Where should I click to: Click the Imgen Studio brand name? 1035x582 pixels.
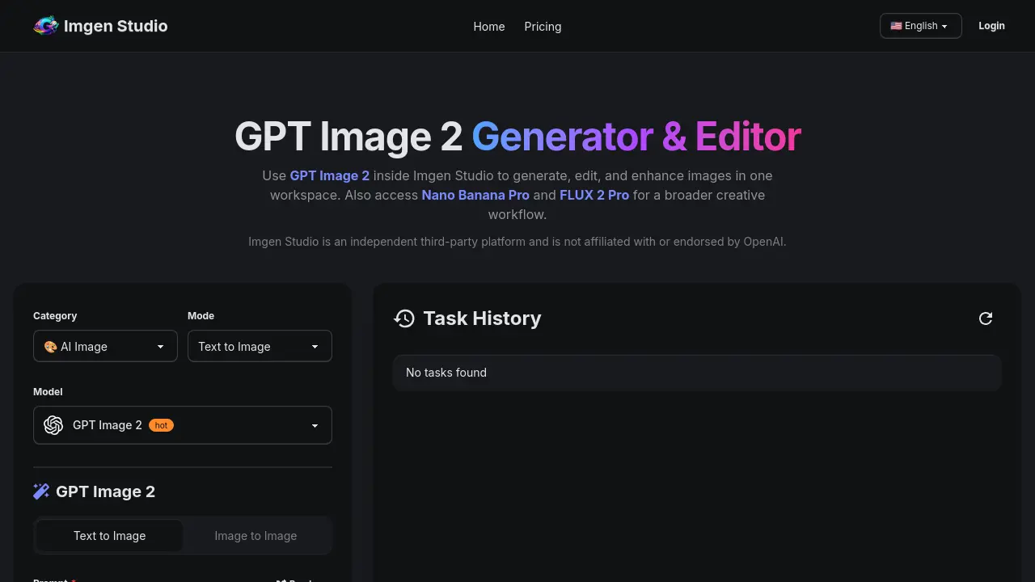[116, 26]
